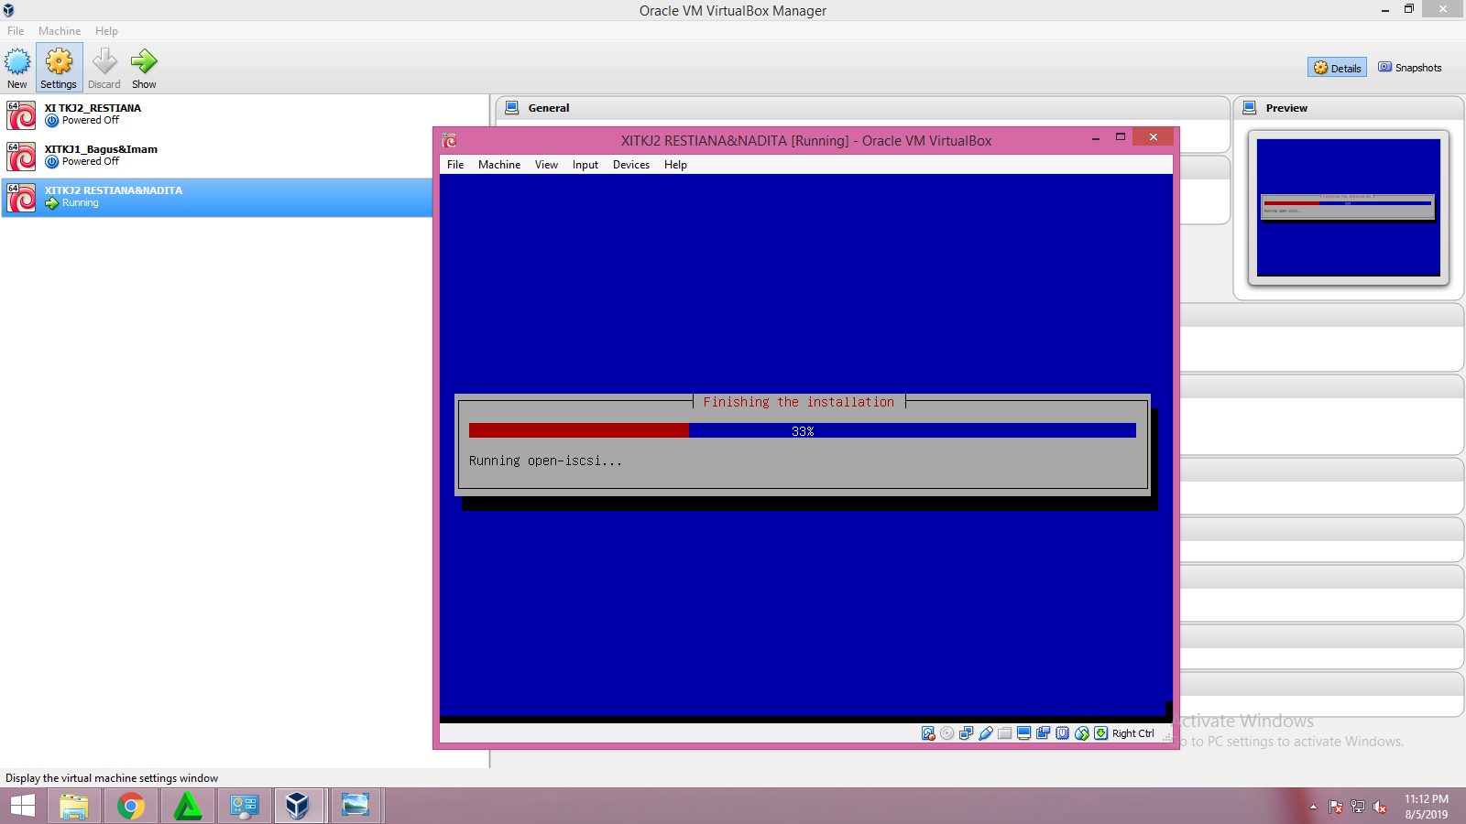Click the 'Finishing the installation' dialog title
The image size is (1466, 824).
point(799,402)
